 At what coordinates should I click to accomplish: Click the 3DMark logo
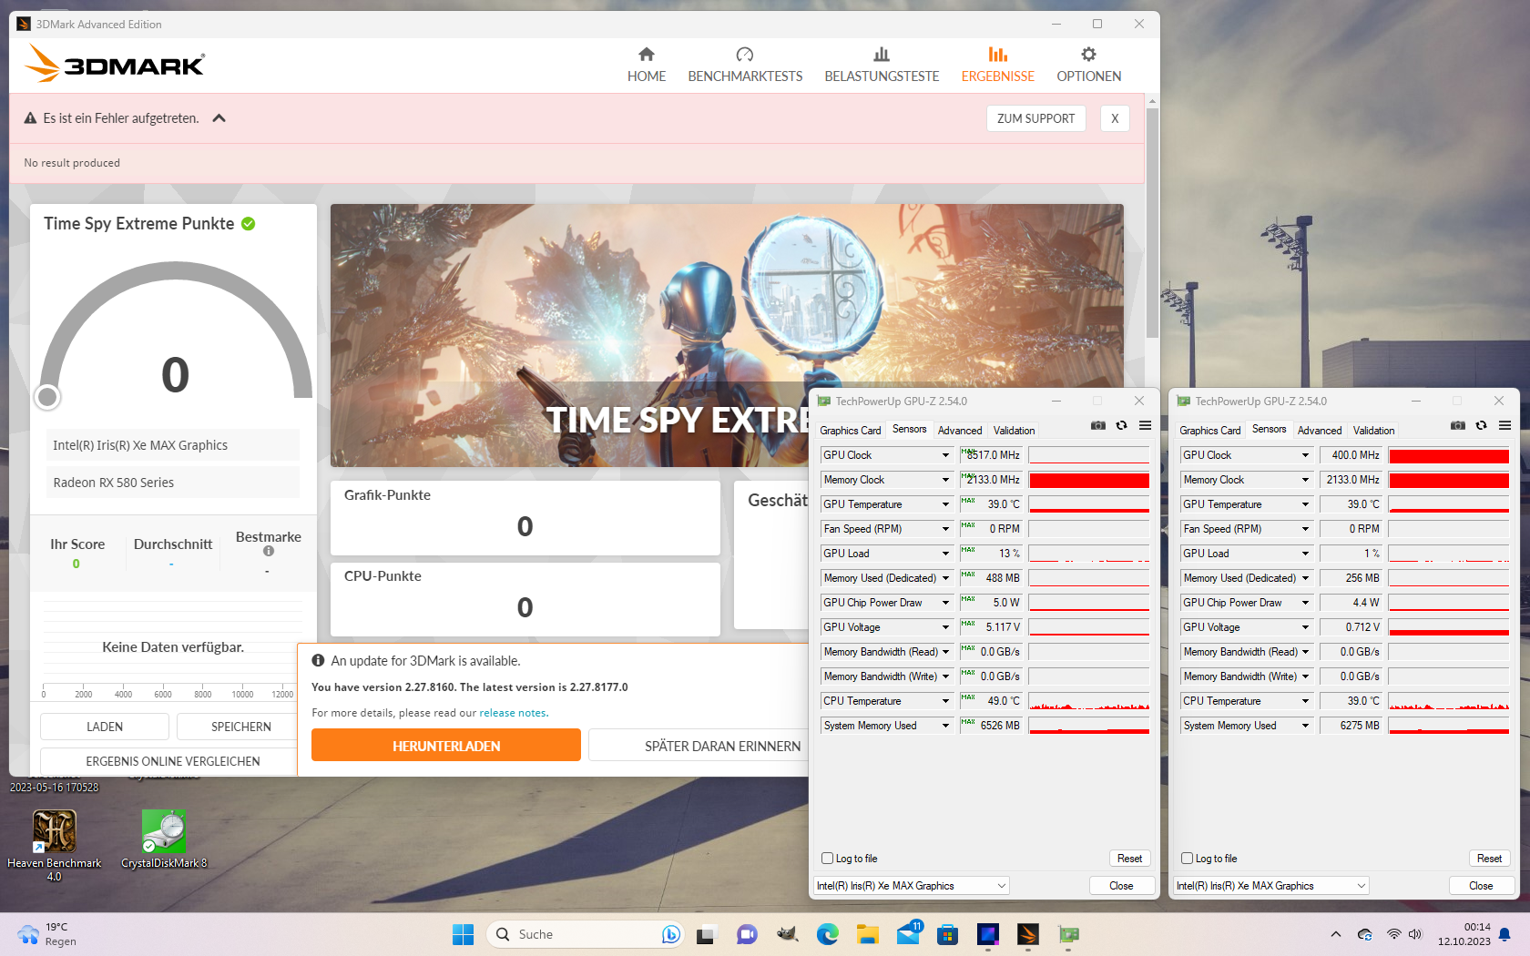click(x=114, y=64)
